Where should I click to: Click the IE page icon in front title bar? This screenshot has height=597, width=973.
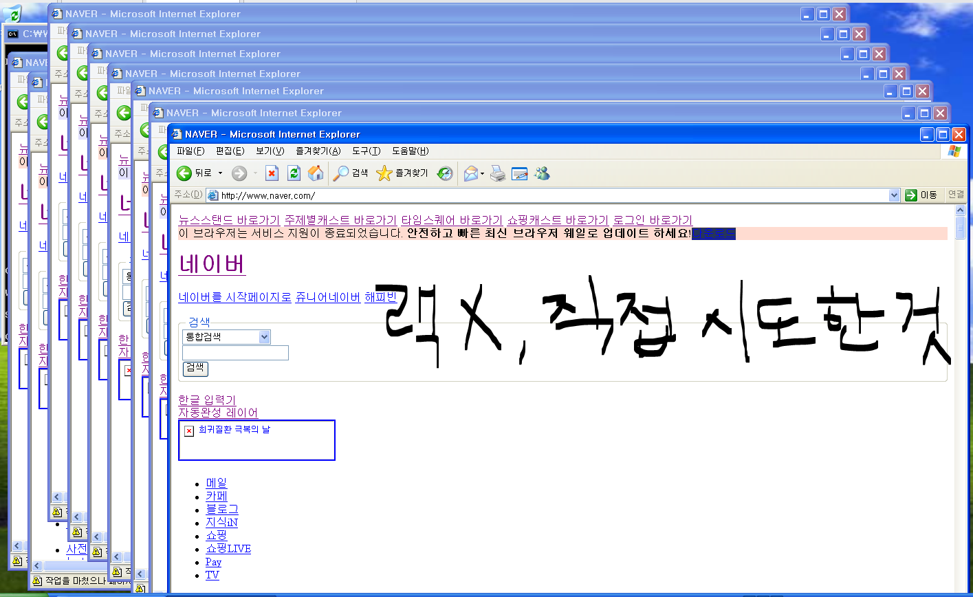click(x=177, y=134)
